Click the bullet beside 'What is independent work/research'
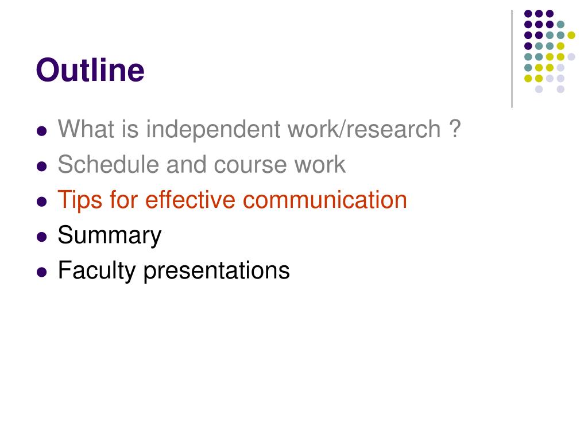 coord(41,131)
